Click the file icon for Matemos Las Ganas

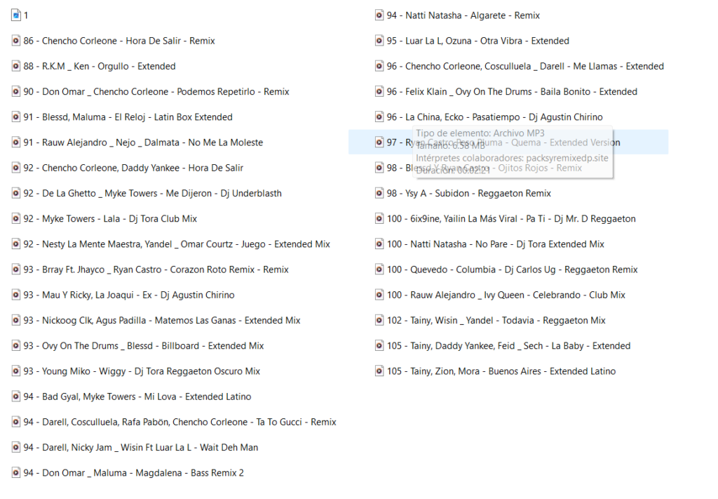(16, 320)
